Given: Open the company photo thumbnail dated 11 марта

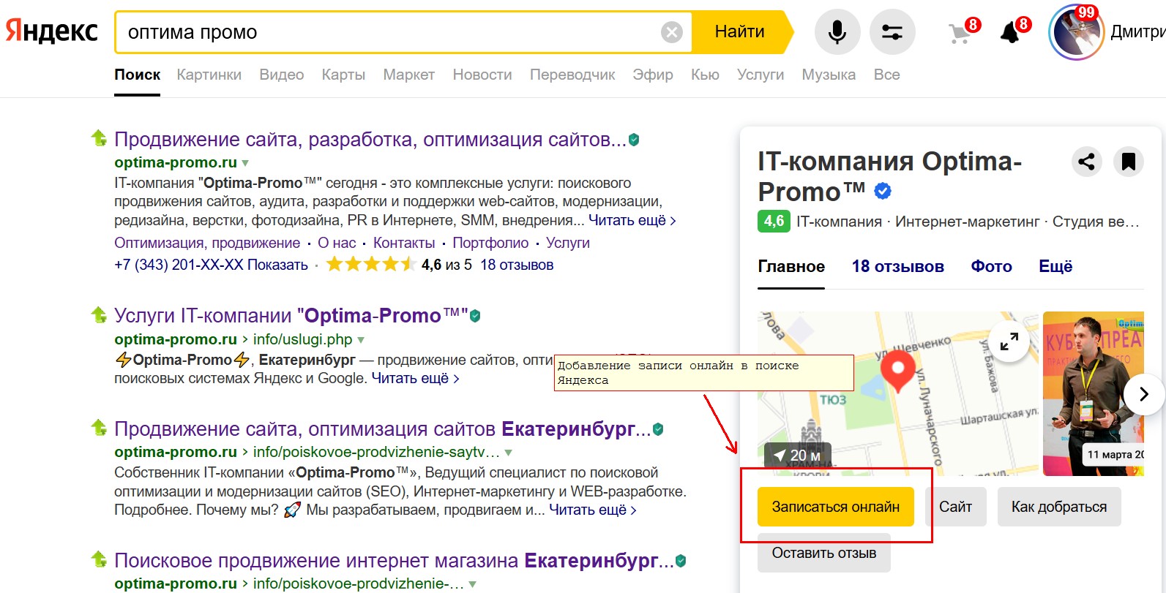Looking at the screenshot, I should coord(1094,393).
